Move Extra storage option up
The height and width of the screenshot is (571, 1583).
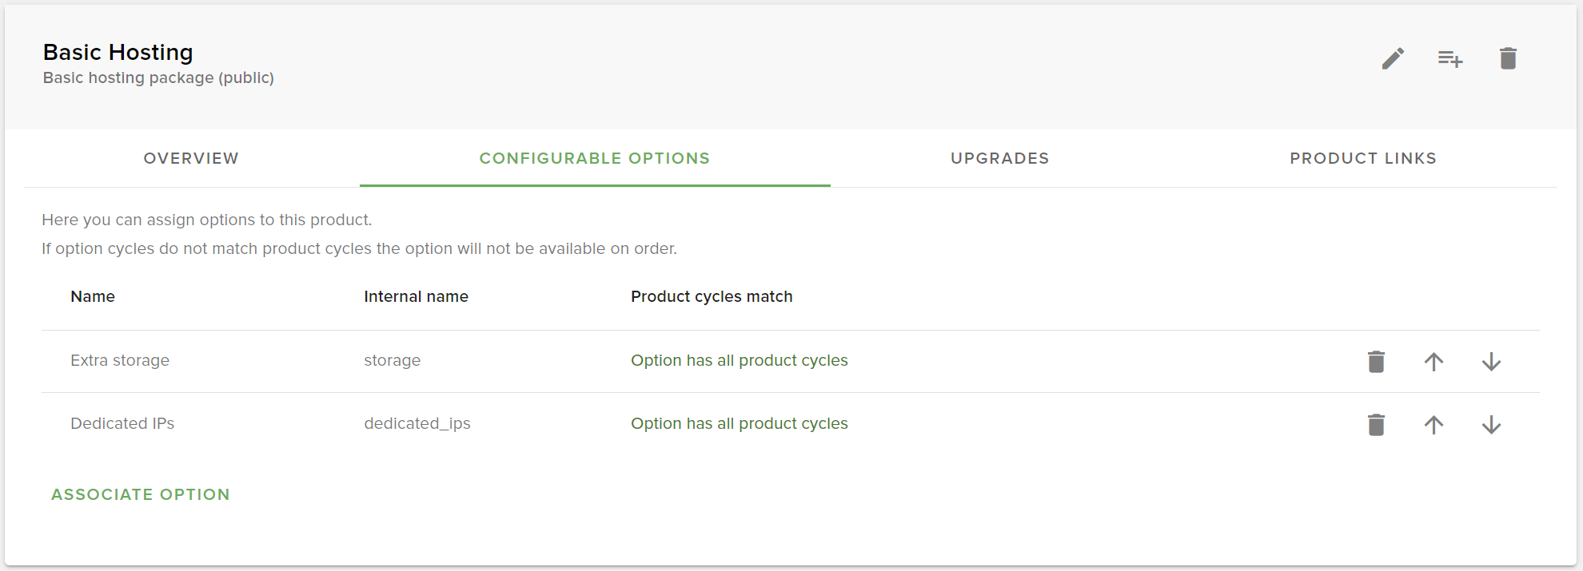(x=1433, y=362)
